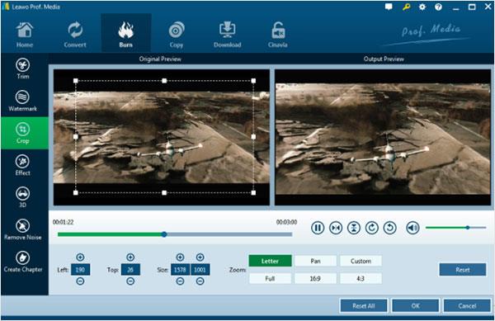Mute the preview audio
Screen dimensions: 495x321
tap(412, 228)
